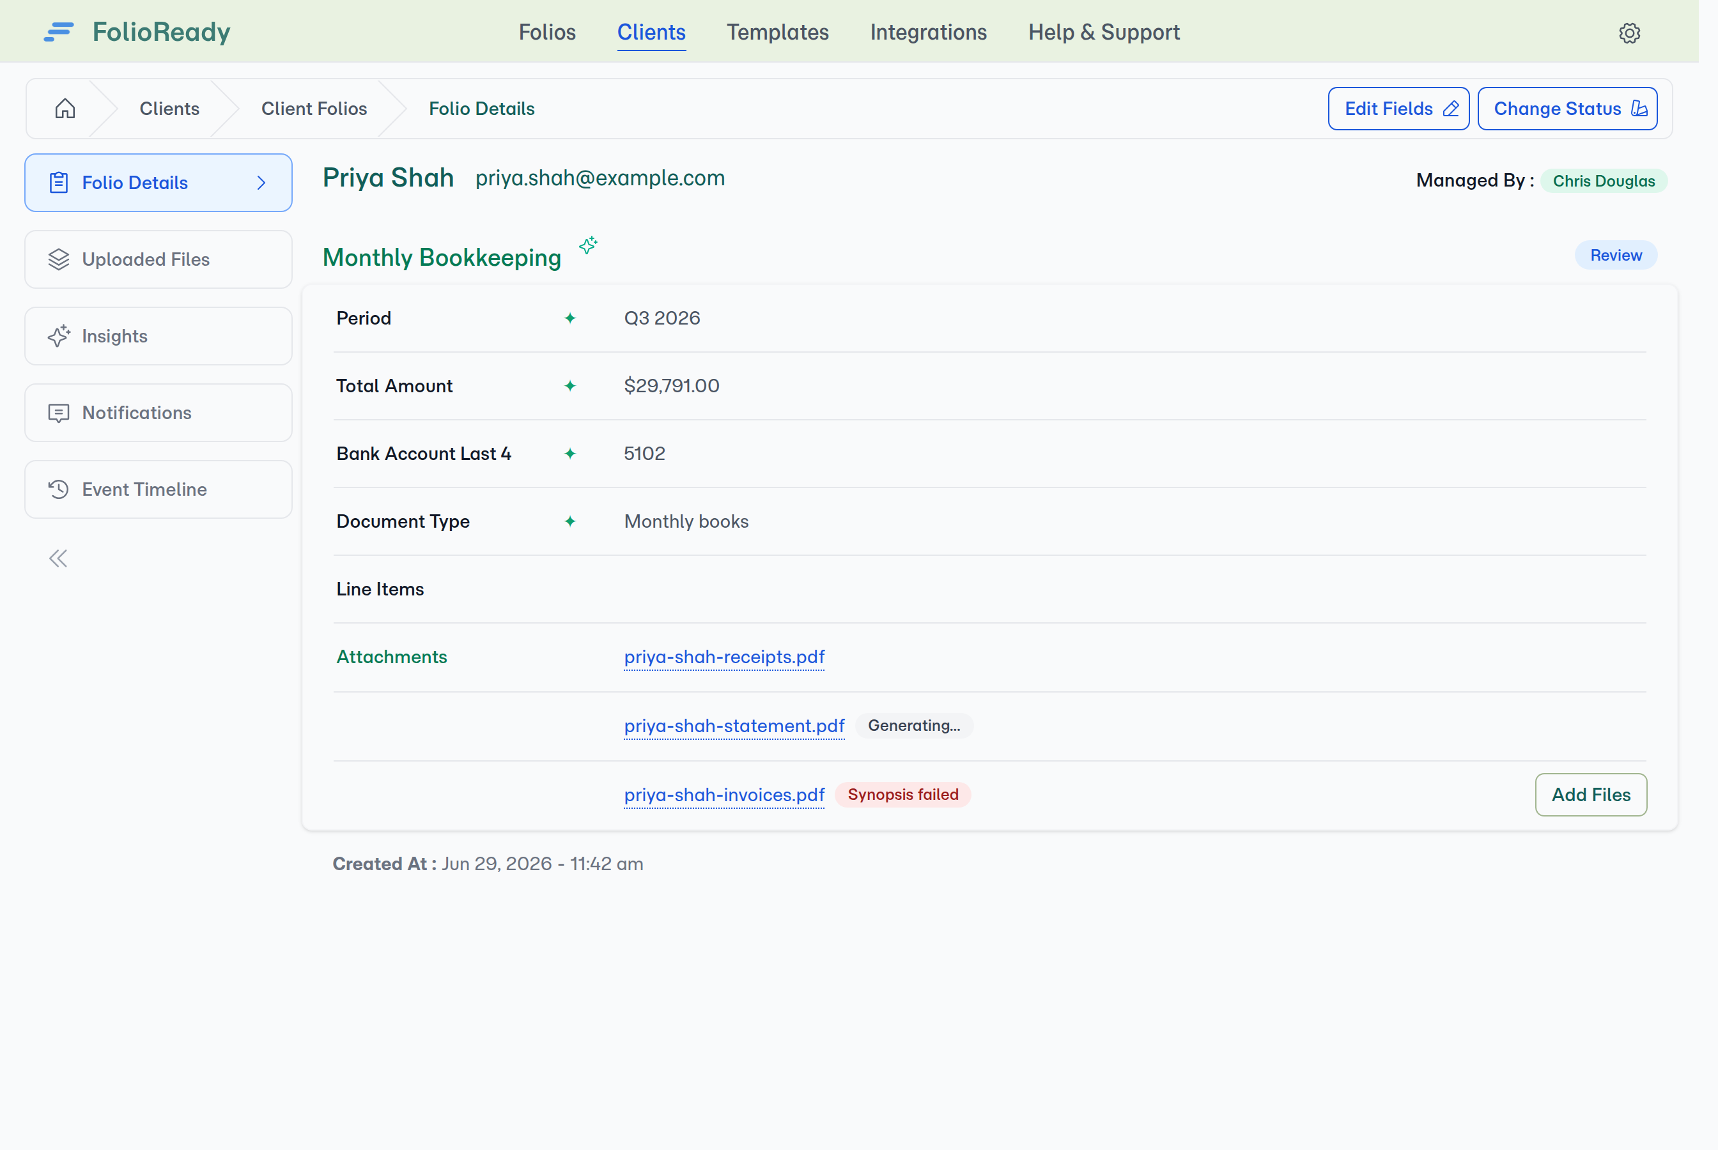Open Help & Support nav tab

tap(1104, 33)
